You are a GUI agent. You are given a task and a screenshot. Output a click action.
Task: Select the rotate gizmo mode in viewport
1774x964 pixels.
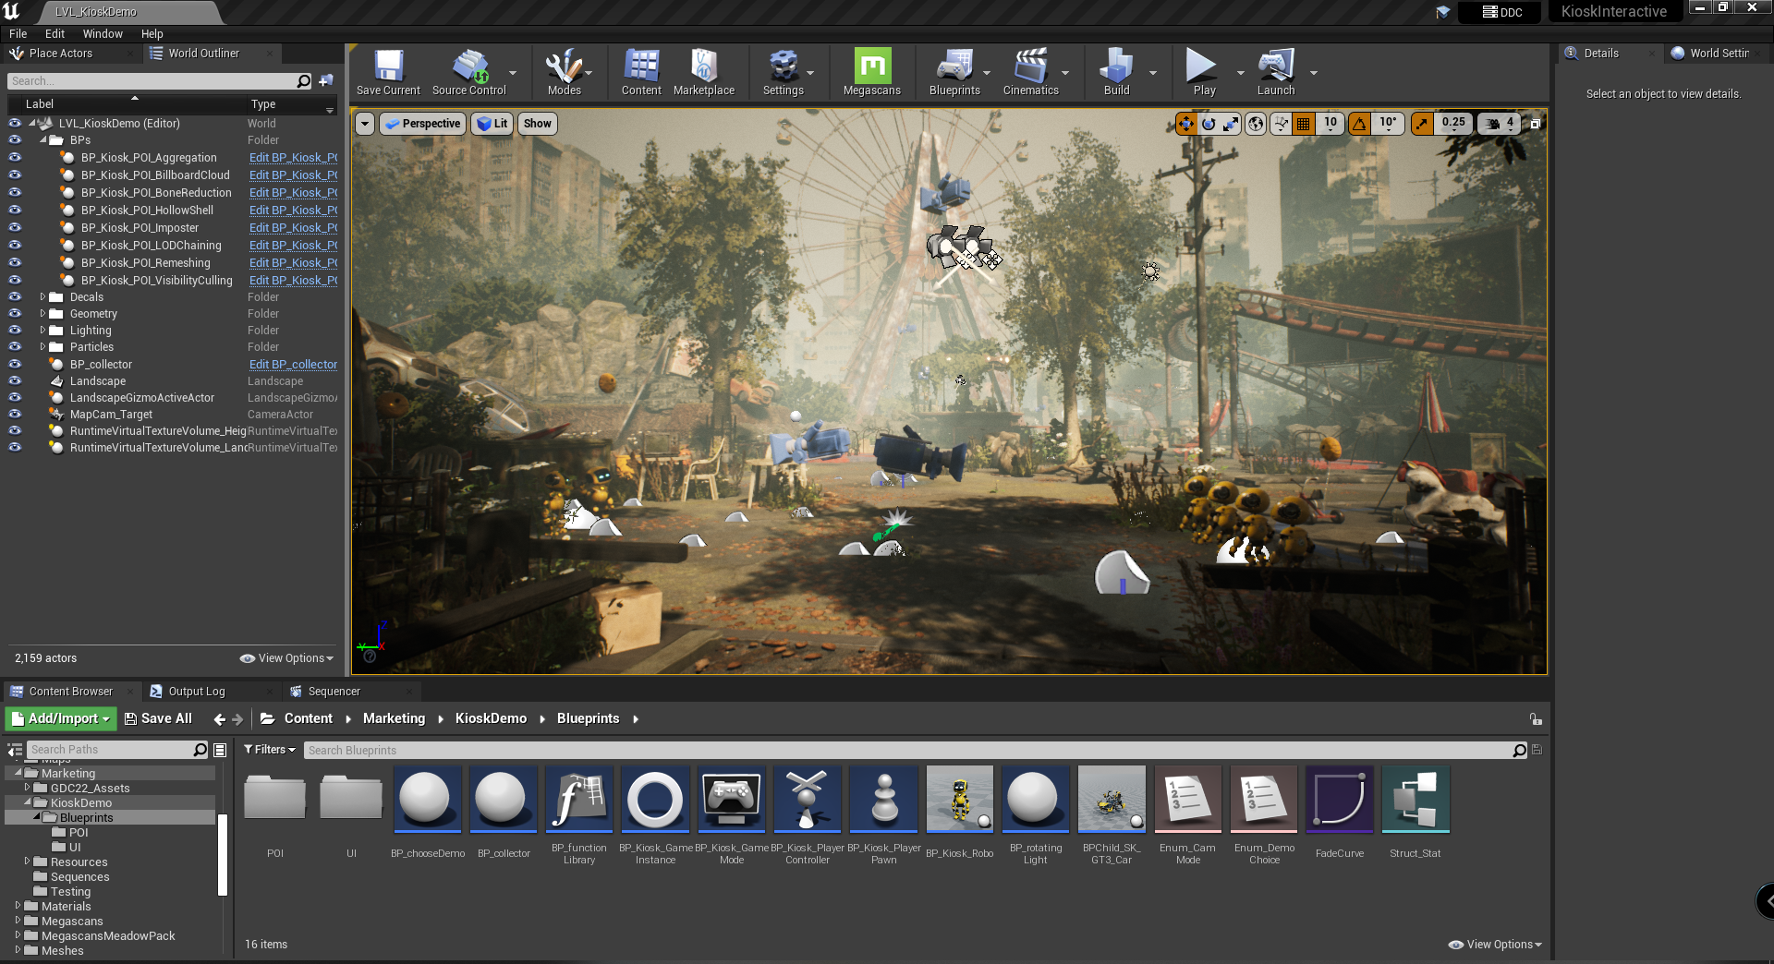pos(1209,124)
